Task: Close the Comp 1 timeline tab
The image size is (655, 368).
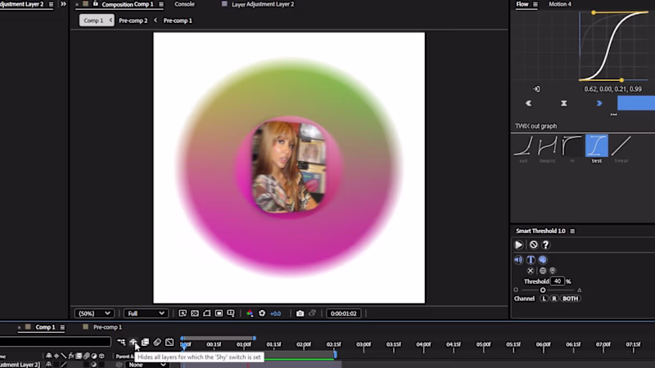Action: [19, 328]
